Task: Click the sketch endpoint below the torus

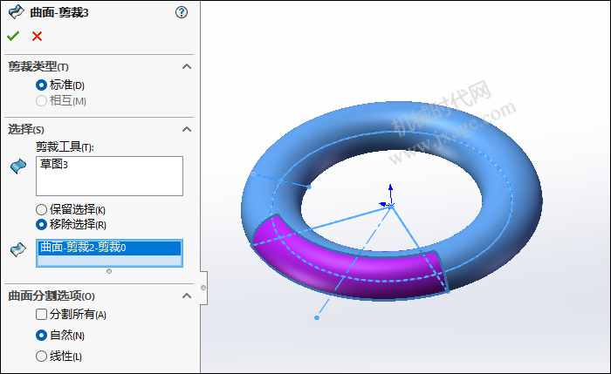Action: (x=317, y=317)
